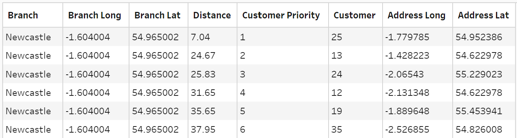Select Newcastle in the first data row
This screenshot has height=138, width=517.
click(x=33, y=37)
